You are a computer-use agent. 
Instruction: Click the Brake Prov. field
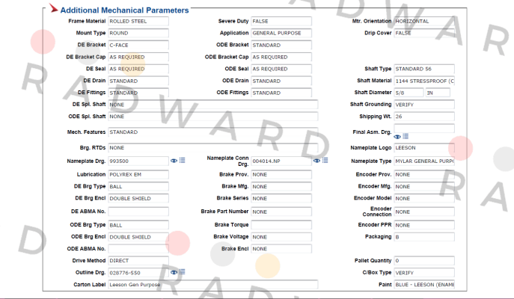(281, 175)
